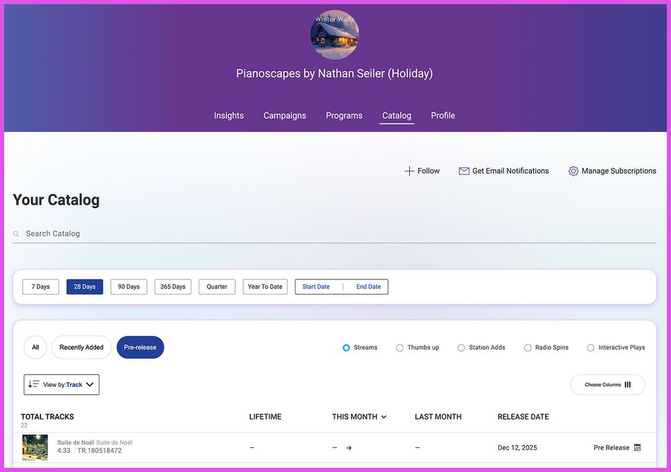
Task: Switch to the Insights tab
Action: pyautogui.click(x=228, y=115)
